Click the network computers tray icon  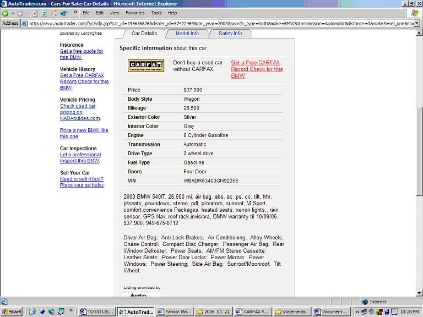(x=364, y=311)
